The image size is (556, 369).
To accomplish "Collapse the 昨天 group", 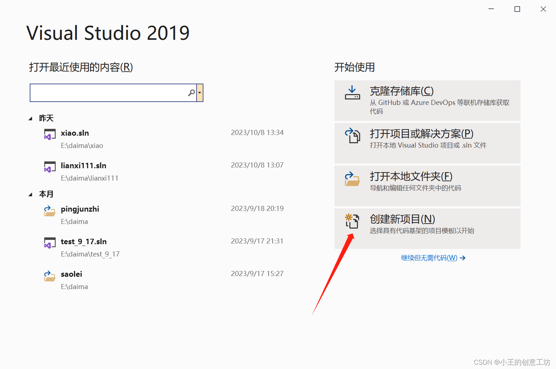I will 30,119.
